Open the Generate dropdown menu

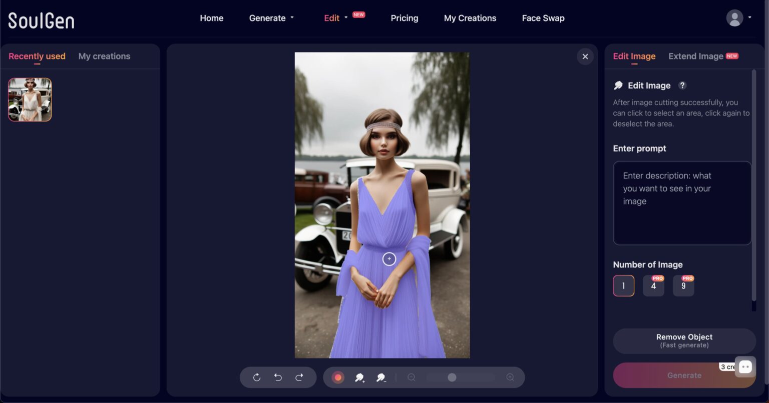pos(271,18)
